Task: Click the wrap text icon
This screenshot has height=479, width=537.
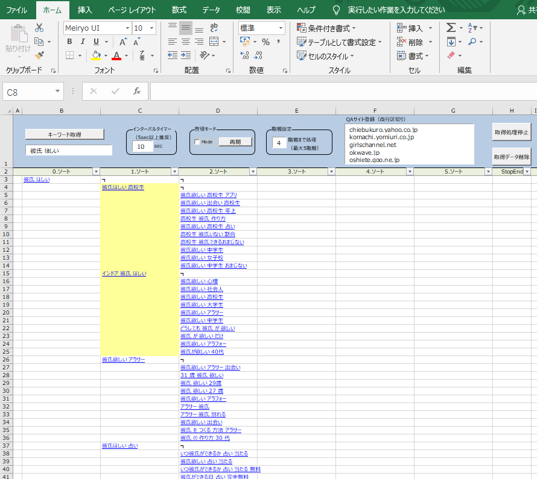Action: [214, 27]
